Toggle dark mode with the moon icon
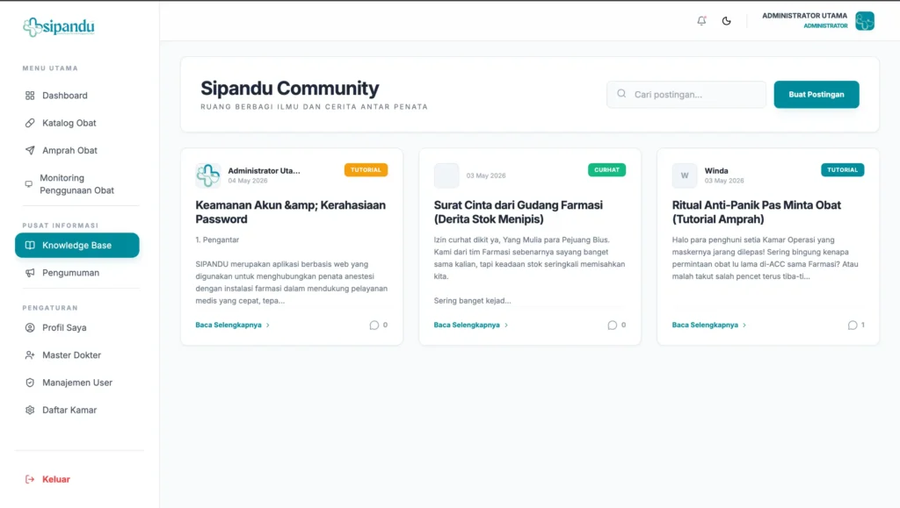The height and width of the screenshot is (508, 900). pyautogui.click(x=727, y=21)
